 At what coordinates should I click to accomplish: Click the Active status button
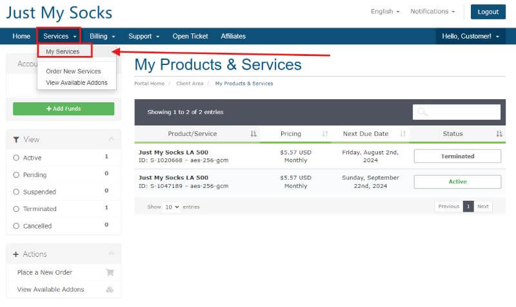[x=457, y=181]
